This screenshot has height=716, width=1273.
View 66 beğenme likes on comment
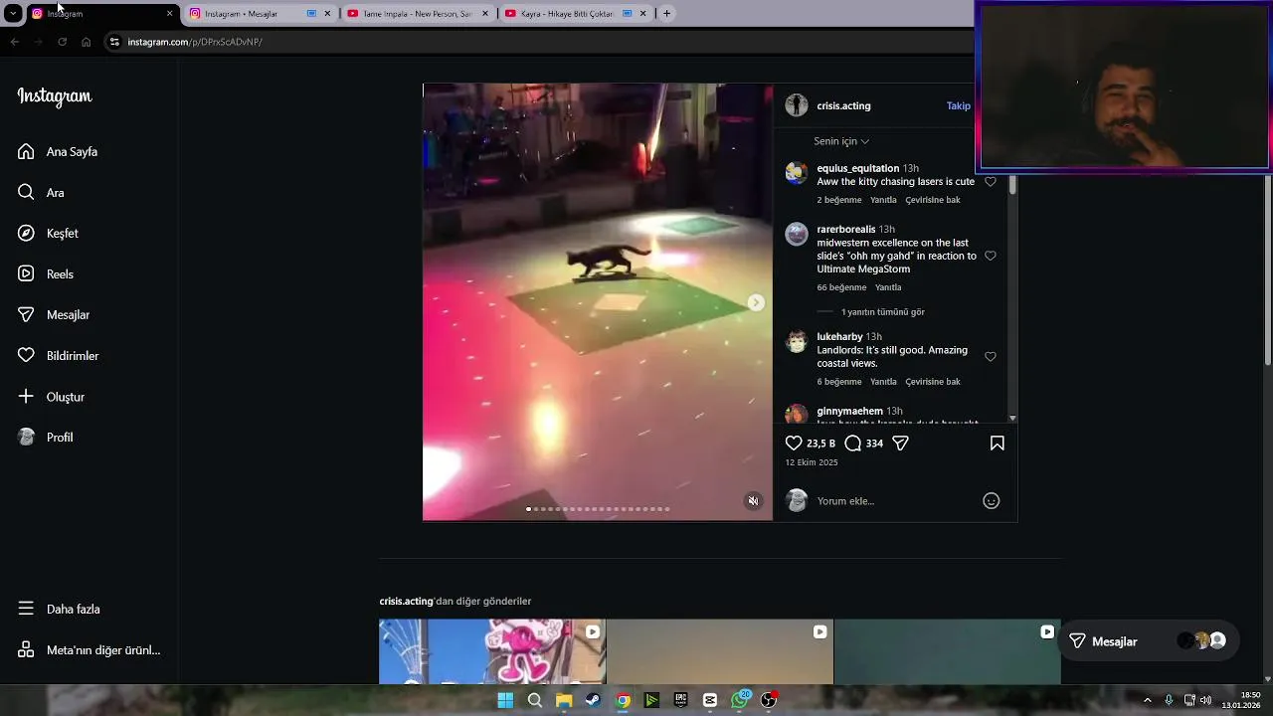point(841,287)
